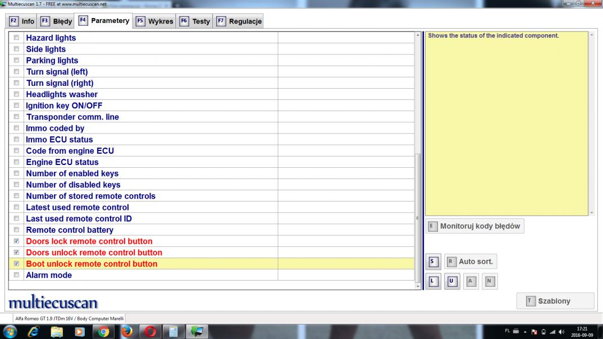Open Google Chrome from taskbar
Viewport: 603px width, 339px height.
click(103, 331)
